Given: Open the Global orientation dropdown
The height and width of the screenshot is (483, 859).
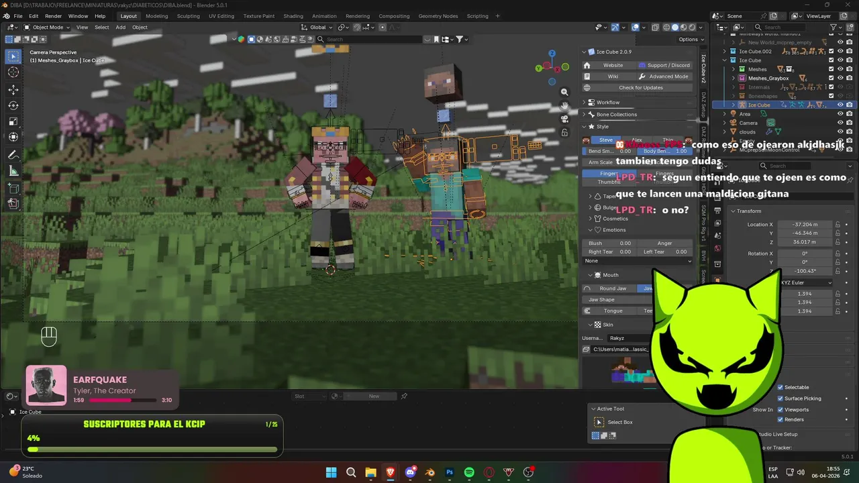Looking at the screenshot, I should click(317, 28).
